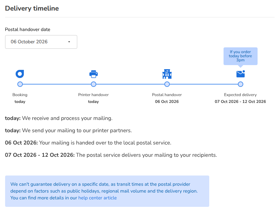Click the 'handed over to the local postal service' line
279x213 pixels.
click(x=88, y=143)
